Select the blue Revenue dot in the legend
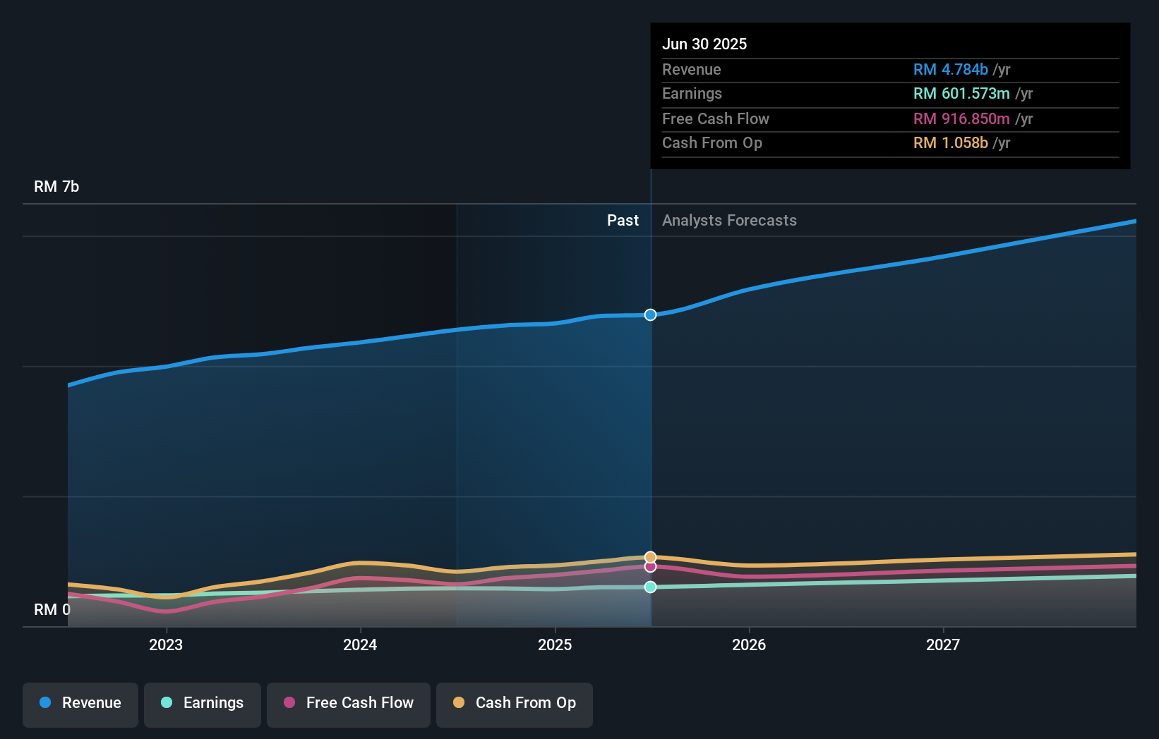 coord(46,703)
